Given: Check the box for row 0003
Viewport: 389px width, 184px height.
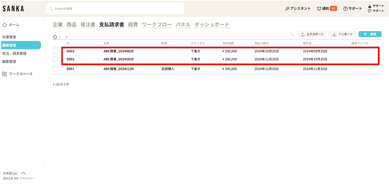Looking at the screenshot, I should click(55, 51).
